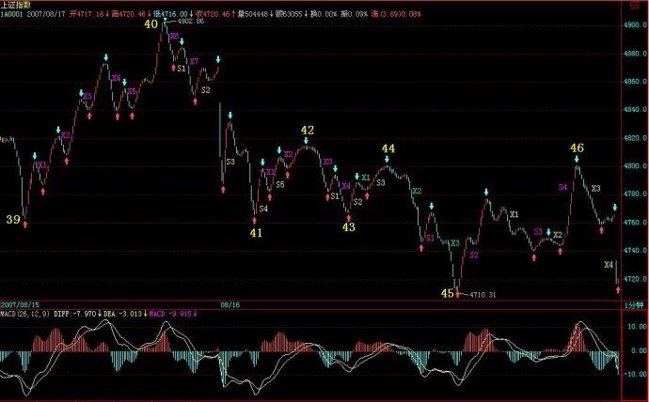This screenshot has width=649, height=402.
Task: Click the 1A0001 stock code
Action: (x=12, y=15)
